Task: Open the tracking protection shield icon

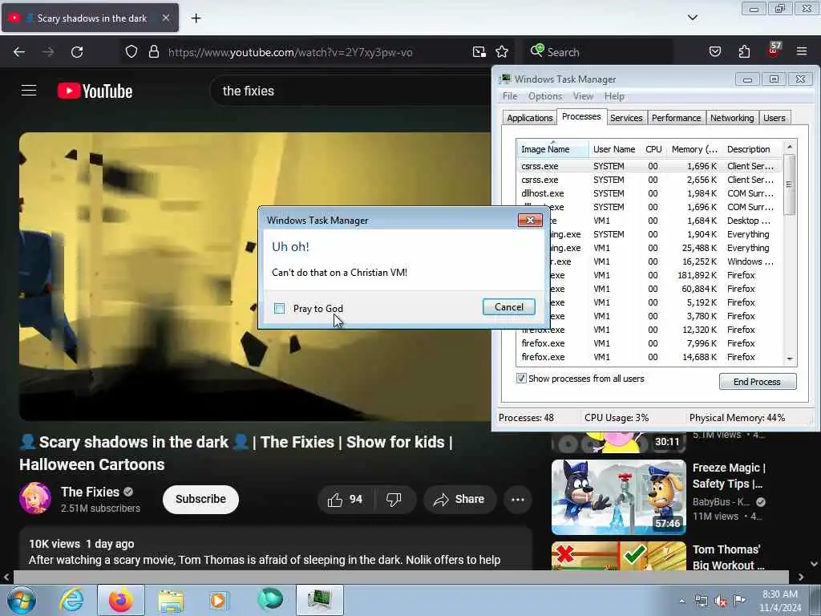Action: point(131,52)
